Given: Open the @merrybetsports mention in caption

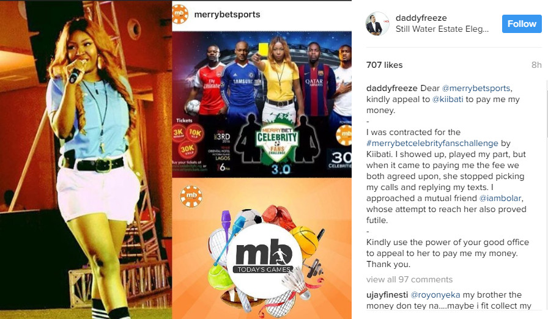Looking at the screenshot, I should point(476,88).
